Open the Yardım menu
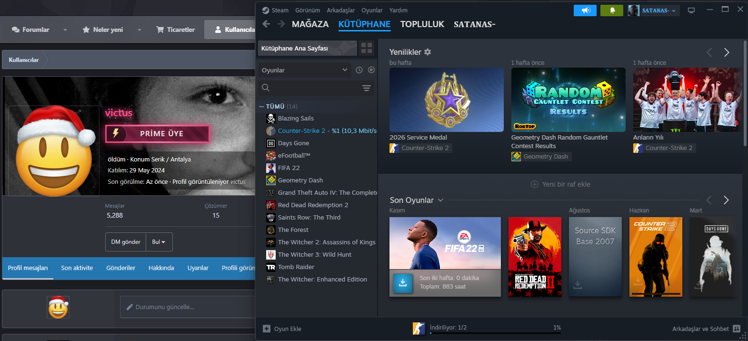Viewport: 748px width, 341px height. point(399,10)
